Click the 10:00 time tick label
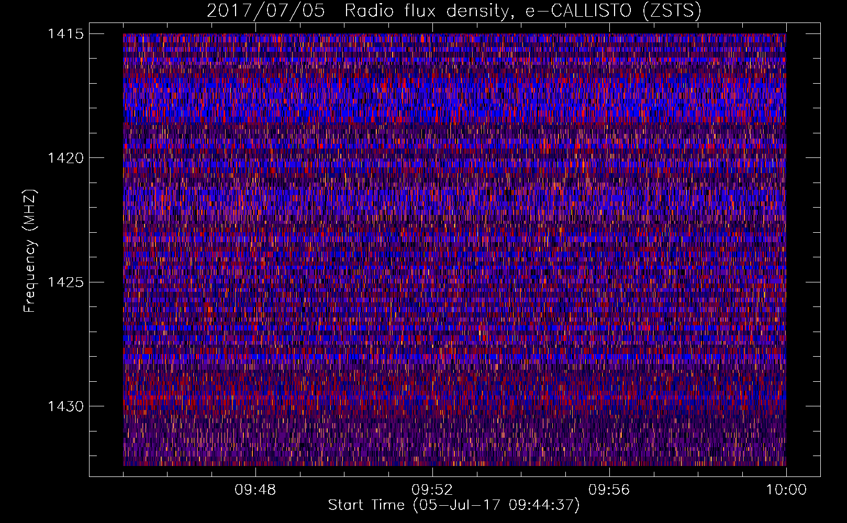 pyautogui.click(x=786, y=490)
